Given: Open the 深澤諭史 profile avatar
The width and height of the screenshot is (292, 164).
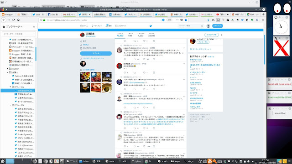Looking at the screenshot, I should [x=82, y=35].
